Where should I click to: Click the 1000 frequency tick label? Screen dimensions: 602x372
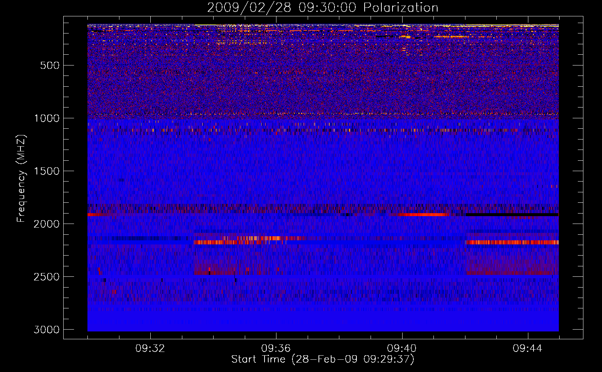tap(47, 118)
